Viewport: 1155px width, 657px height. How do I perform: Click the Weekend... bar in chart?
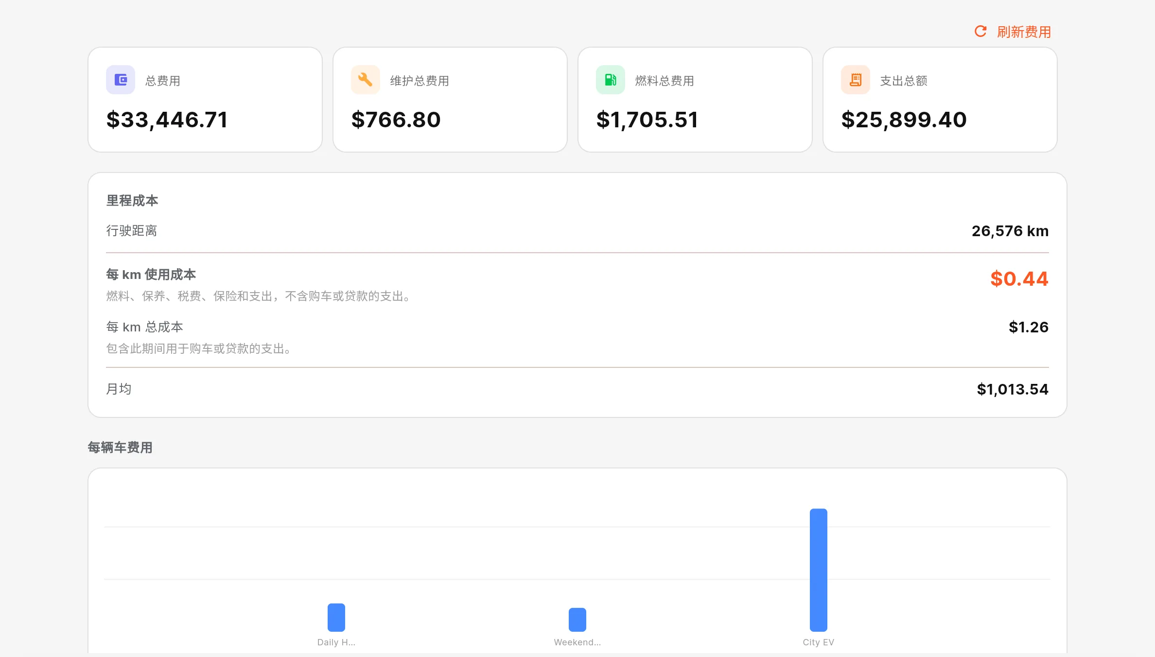pos(577,620)
